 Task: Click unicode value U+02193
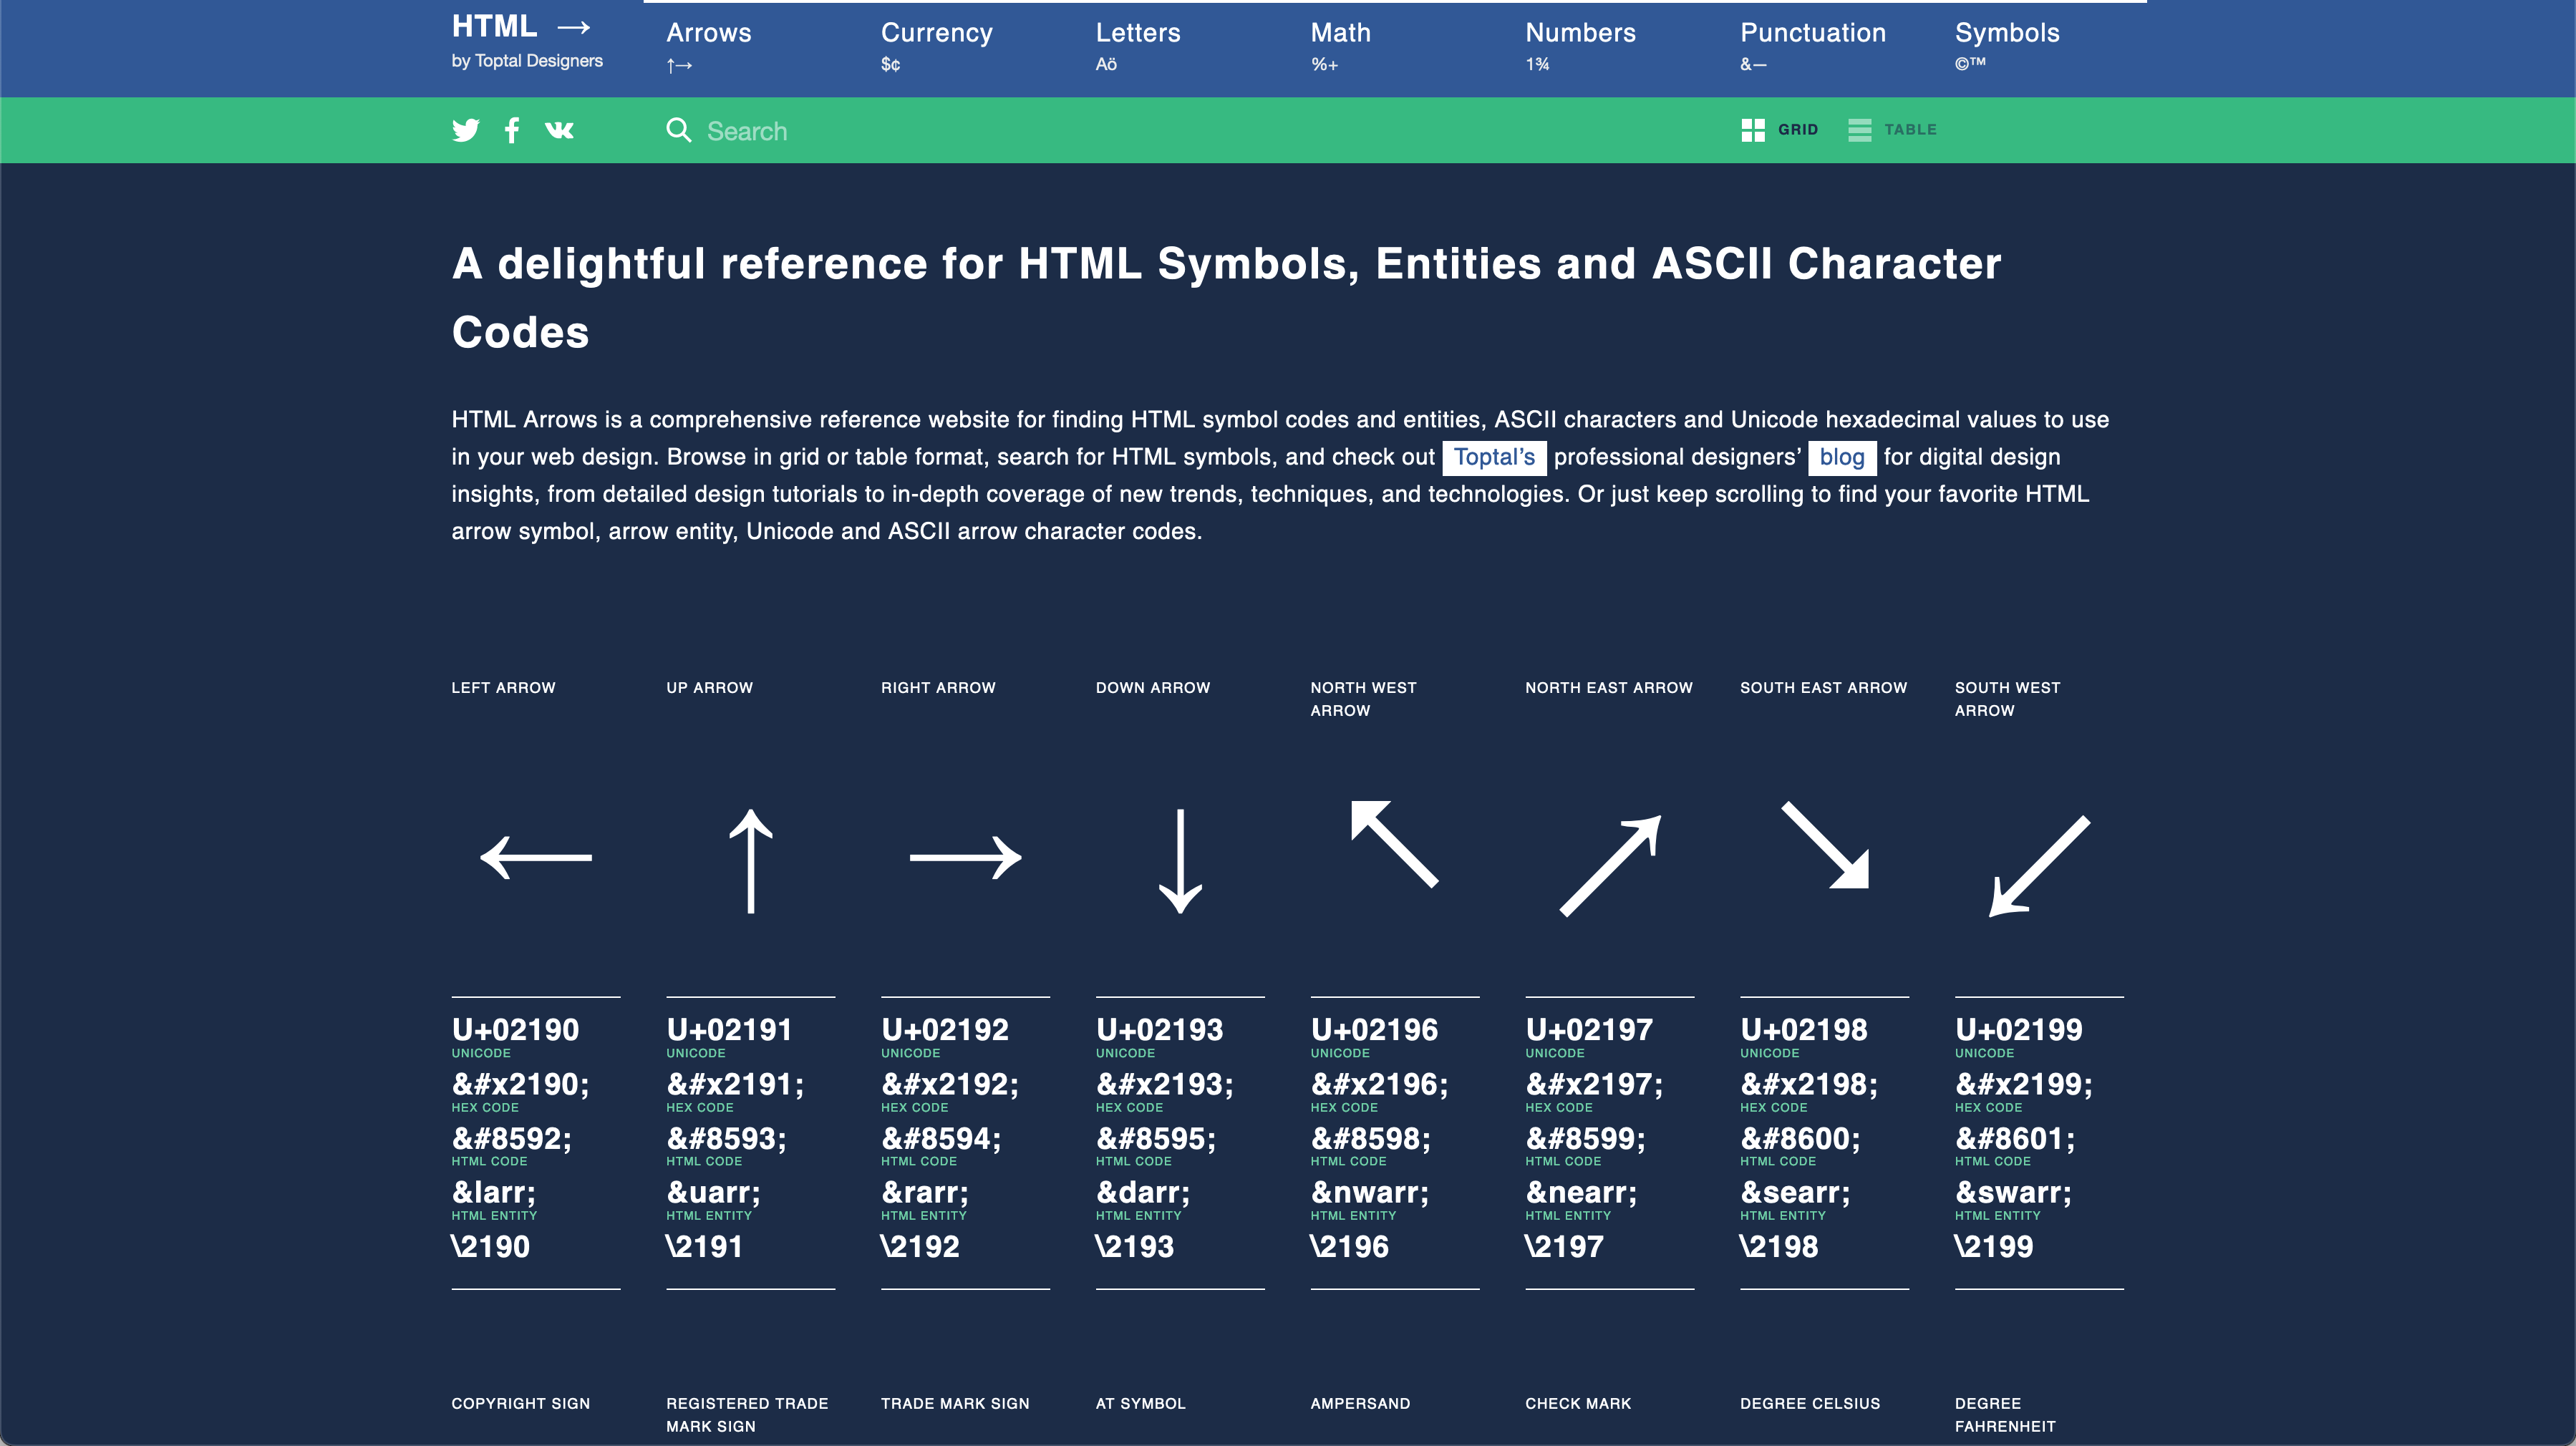(1159, 1030)
